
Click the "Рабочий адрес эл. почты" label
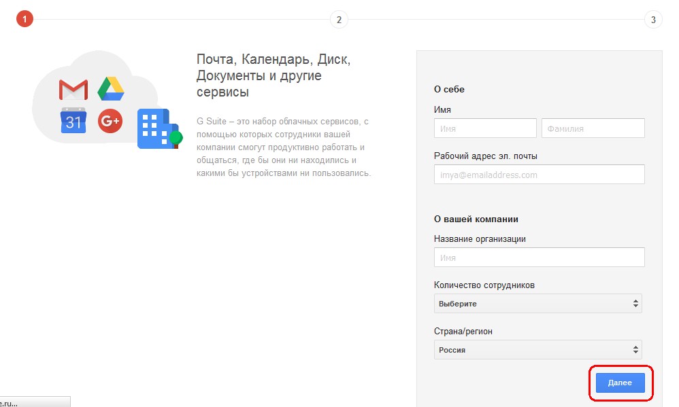pyautogui.click(x=485, y=156)
